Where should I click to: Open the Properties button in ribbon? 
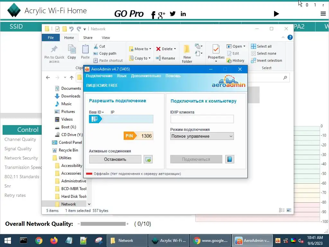pyautogui.click(x=216, y=53)
